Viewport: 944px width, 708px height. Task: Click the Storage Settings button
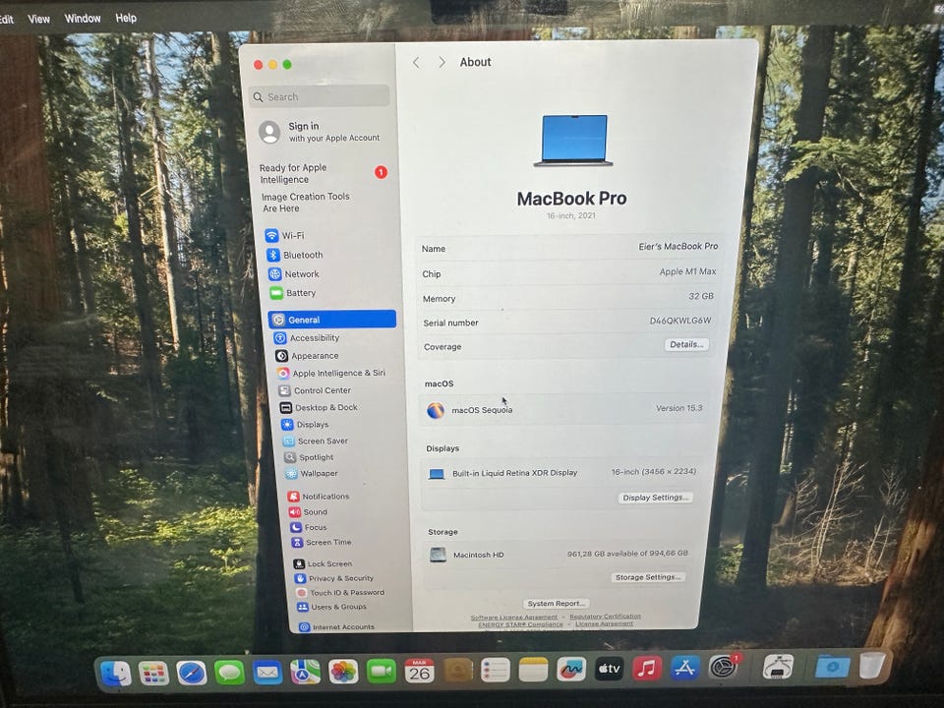648,577
